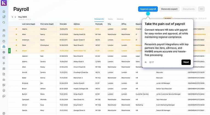Open the lightning bolt icon in sidebar
210x115 pixels.
click(4, 63)
